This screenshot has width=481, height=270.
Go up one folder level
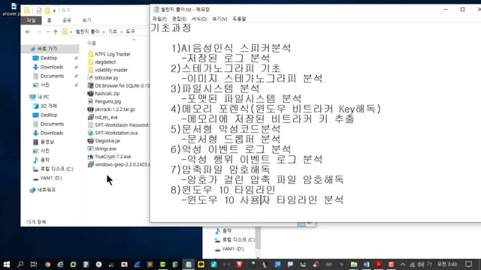[56, 31]
